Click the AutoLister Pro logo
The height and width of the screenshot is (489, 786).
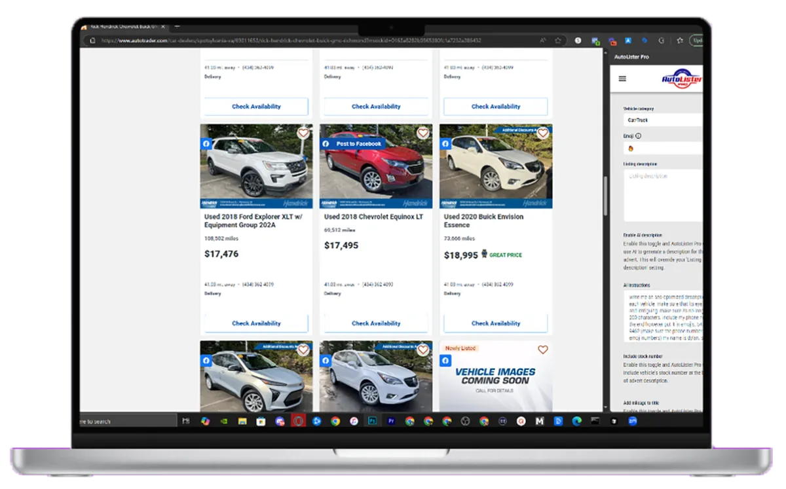[681, 80]
